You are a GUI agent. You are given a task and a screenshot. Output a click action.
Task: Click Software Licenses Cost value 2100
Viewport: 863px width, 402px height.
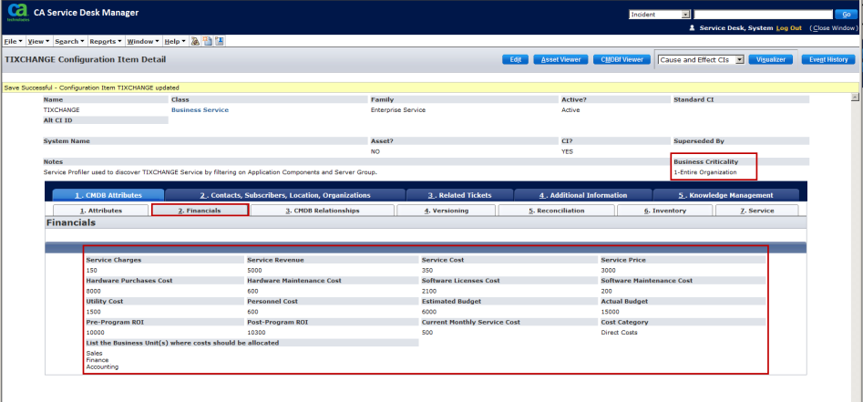(x=428, y=291)
